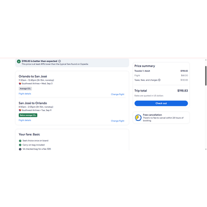Click the green price tag icon
Viewport: 207px width, 207px height.
19,61
